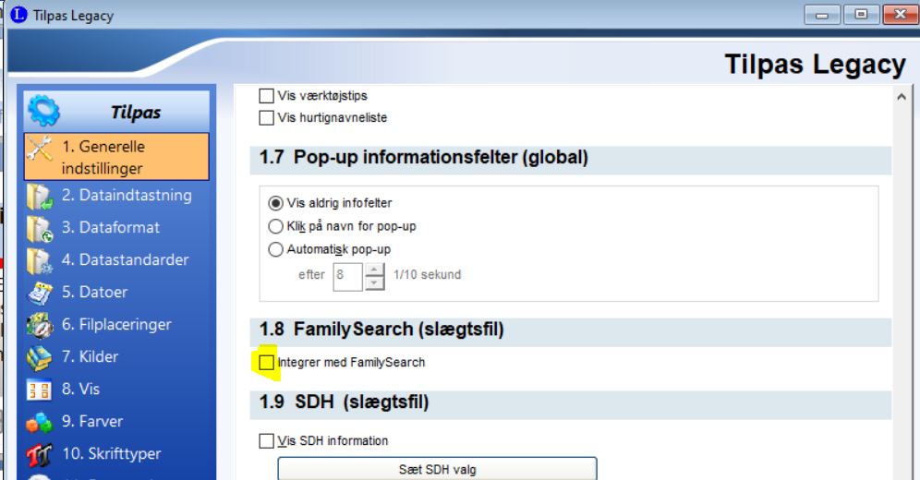Screen dimensions: 920x480
Task: Click the calendar icon beside Datoer
Action: tap(40, 293)
